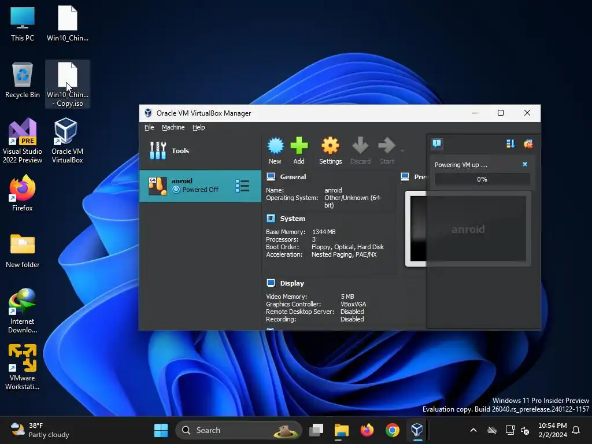Screen dimensions: 592x444
Task: Open File Explorer from taskbar
Action: tap(341, 430)
